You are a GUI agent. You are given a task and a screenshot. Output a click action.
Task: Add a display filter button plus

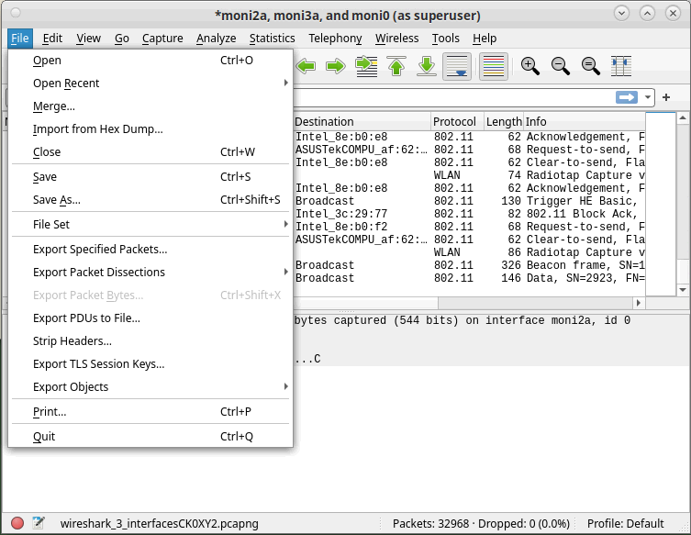[666, 97]
